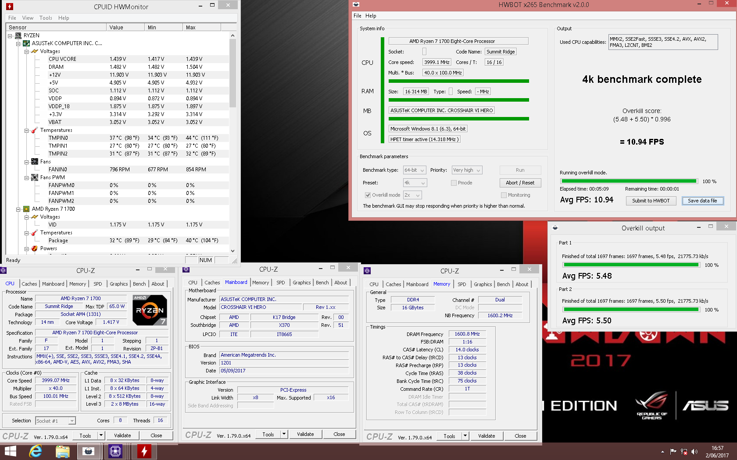Switch to Bench tab in CPU-Z Memory window
737x460 pixels.
504,284
